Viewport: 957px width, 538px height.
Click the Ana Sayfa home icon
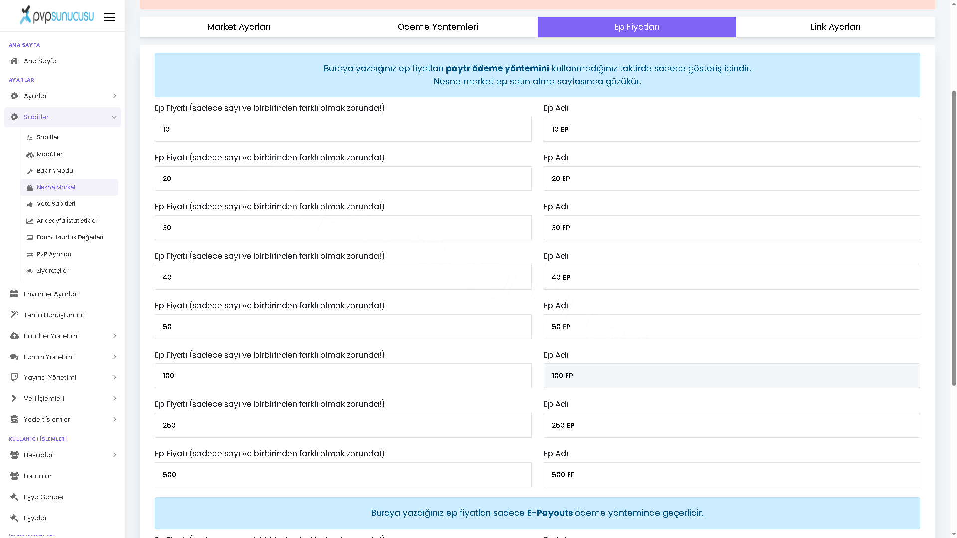point(14,61)
